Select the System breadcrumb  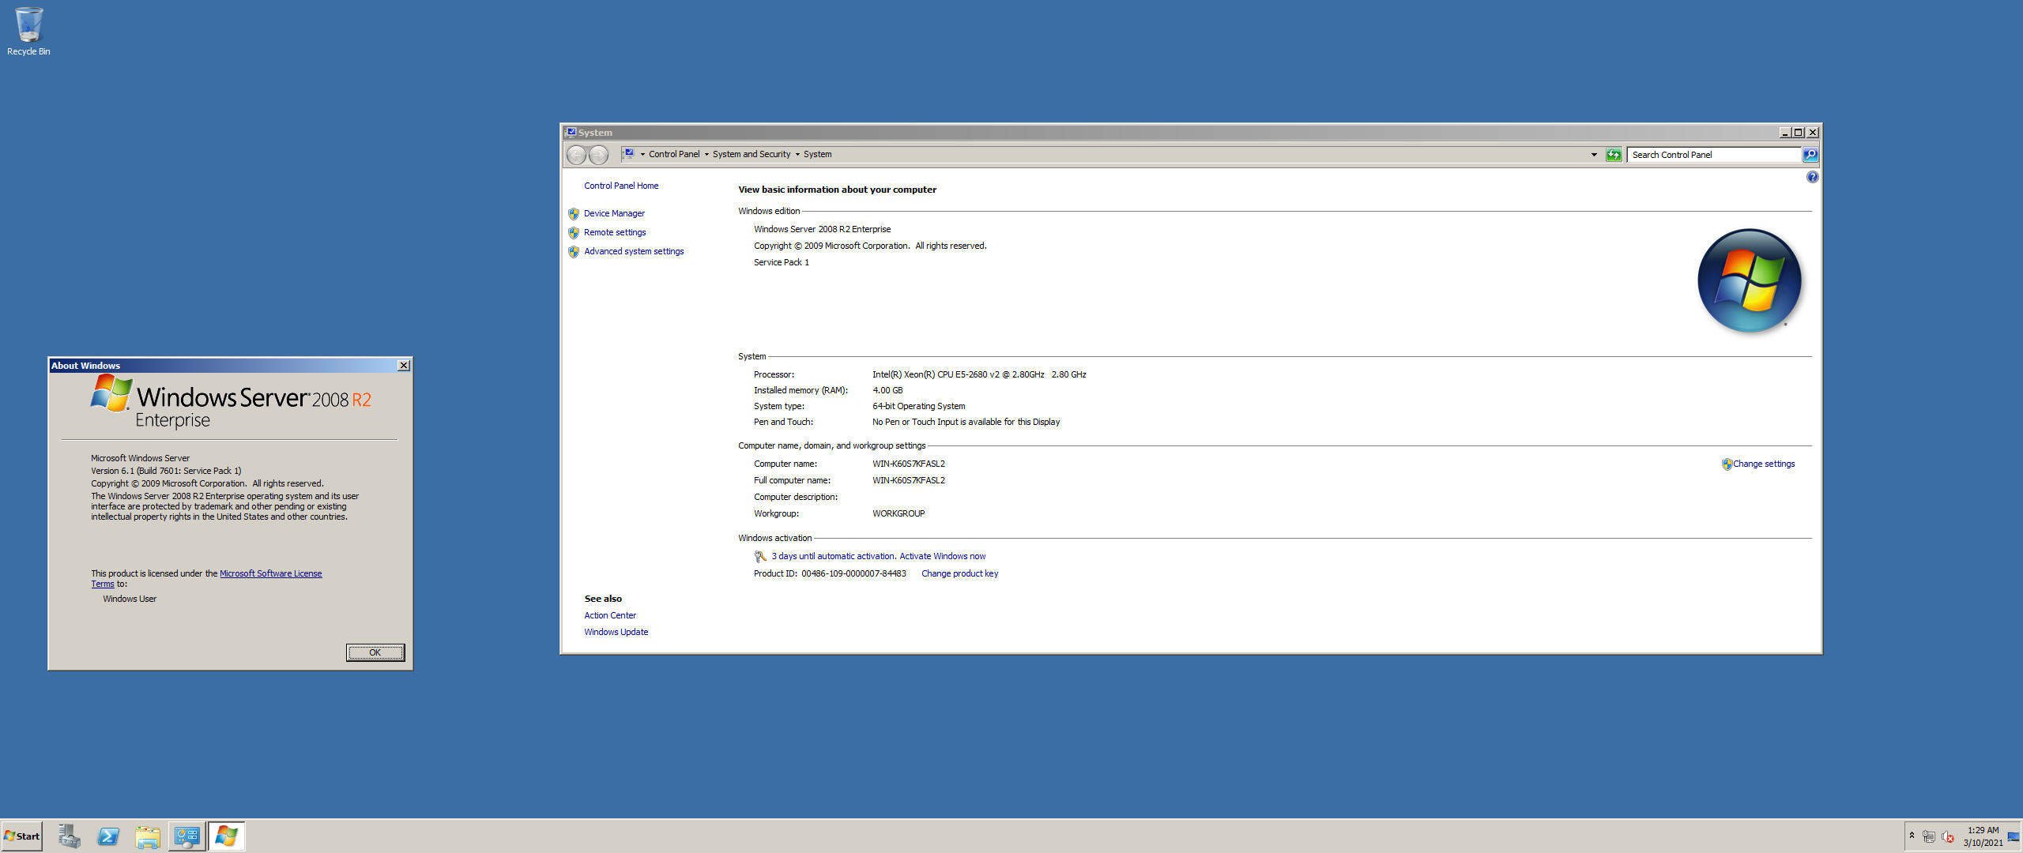tap(817, 155)
